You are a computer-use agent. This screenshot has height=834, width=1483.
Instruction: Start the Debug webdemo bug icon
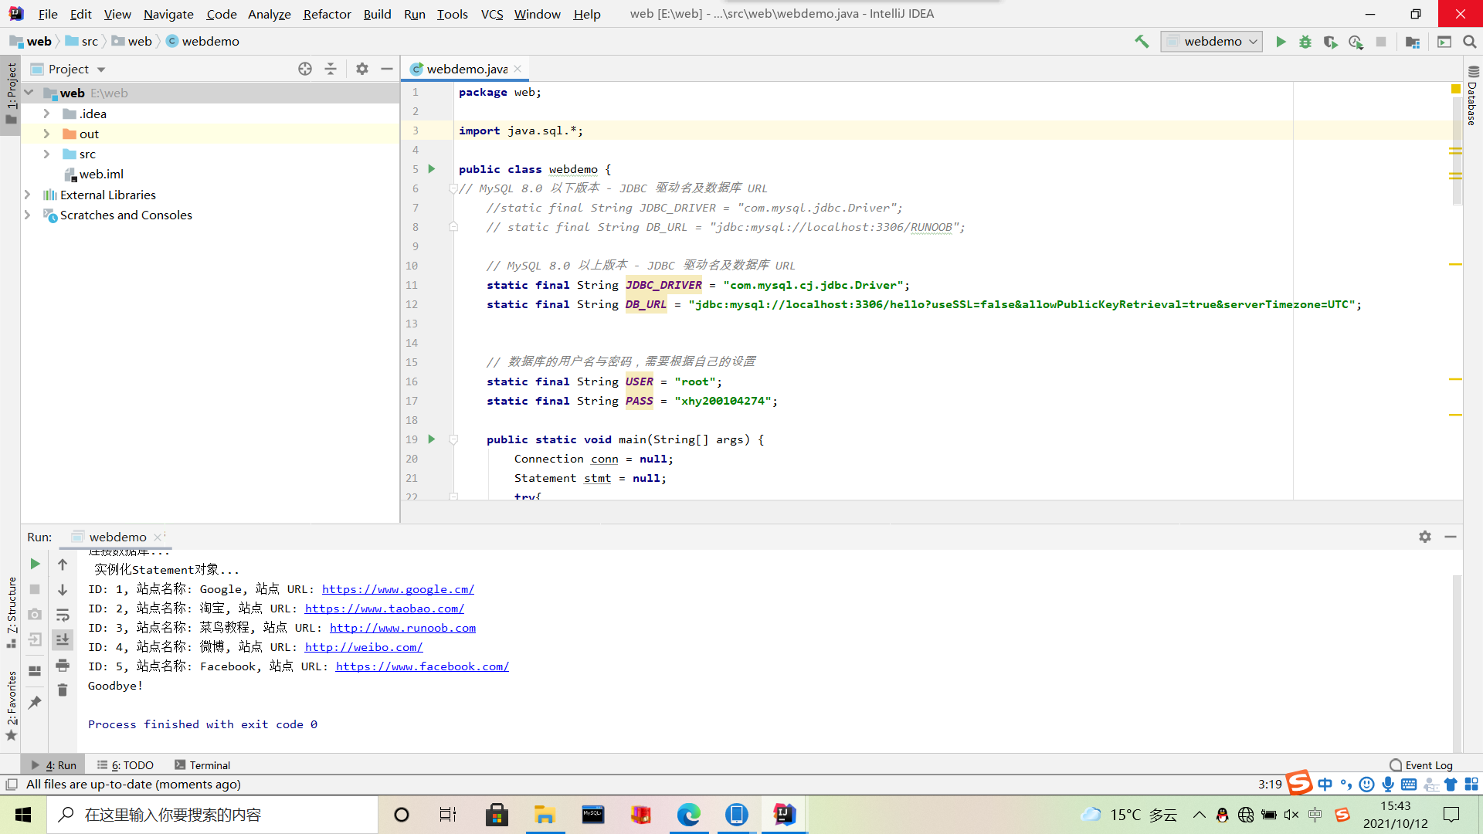click(1305, 42)
